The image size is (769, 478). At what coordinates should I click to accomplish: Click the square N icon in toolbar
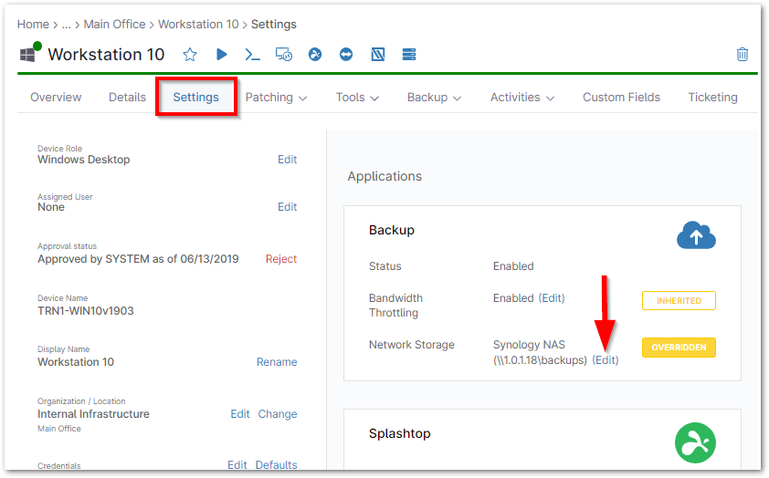pos(377,55)
